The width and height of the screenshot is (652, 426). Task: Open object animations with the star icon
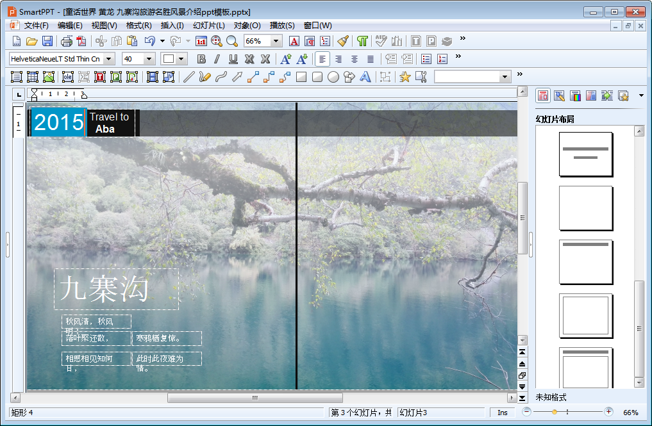[x=405, y=77]
